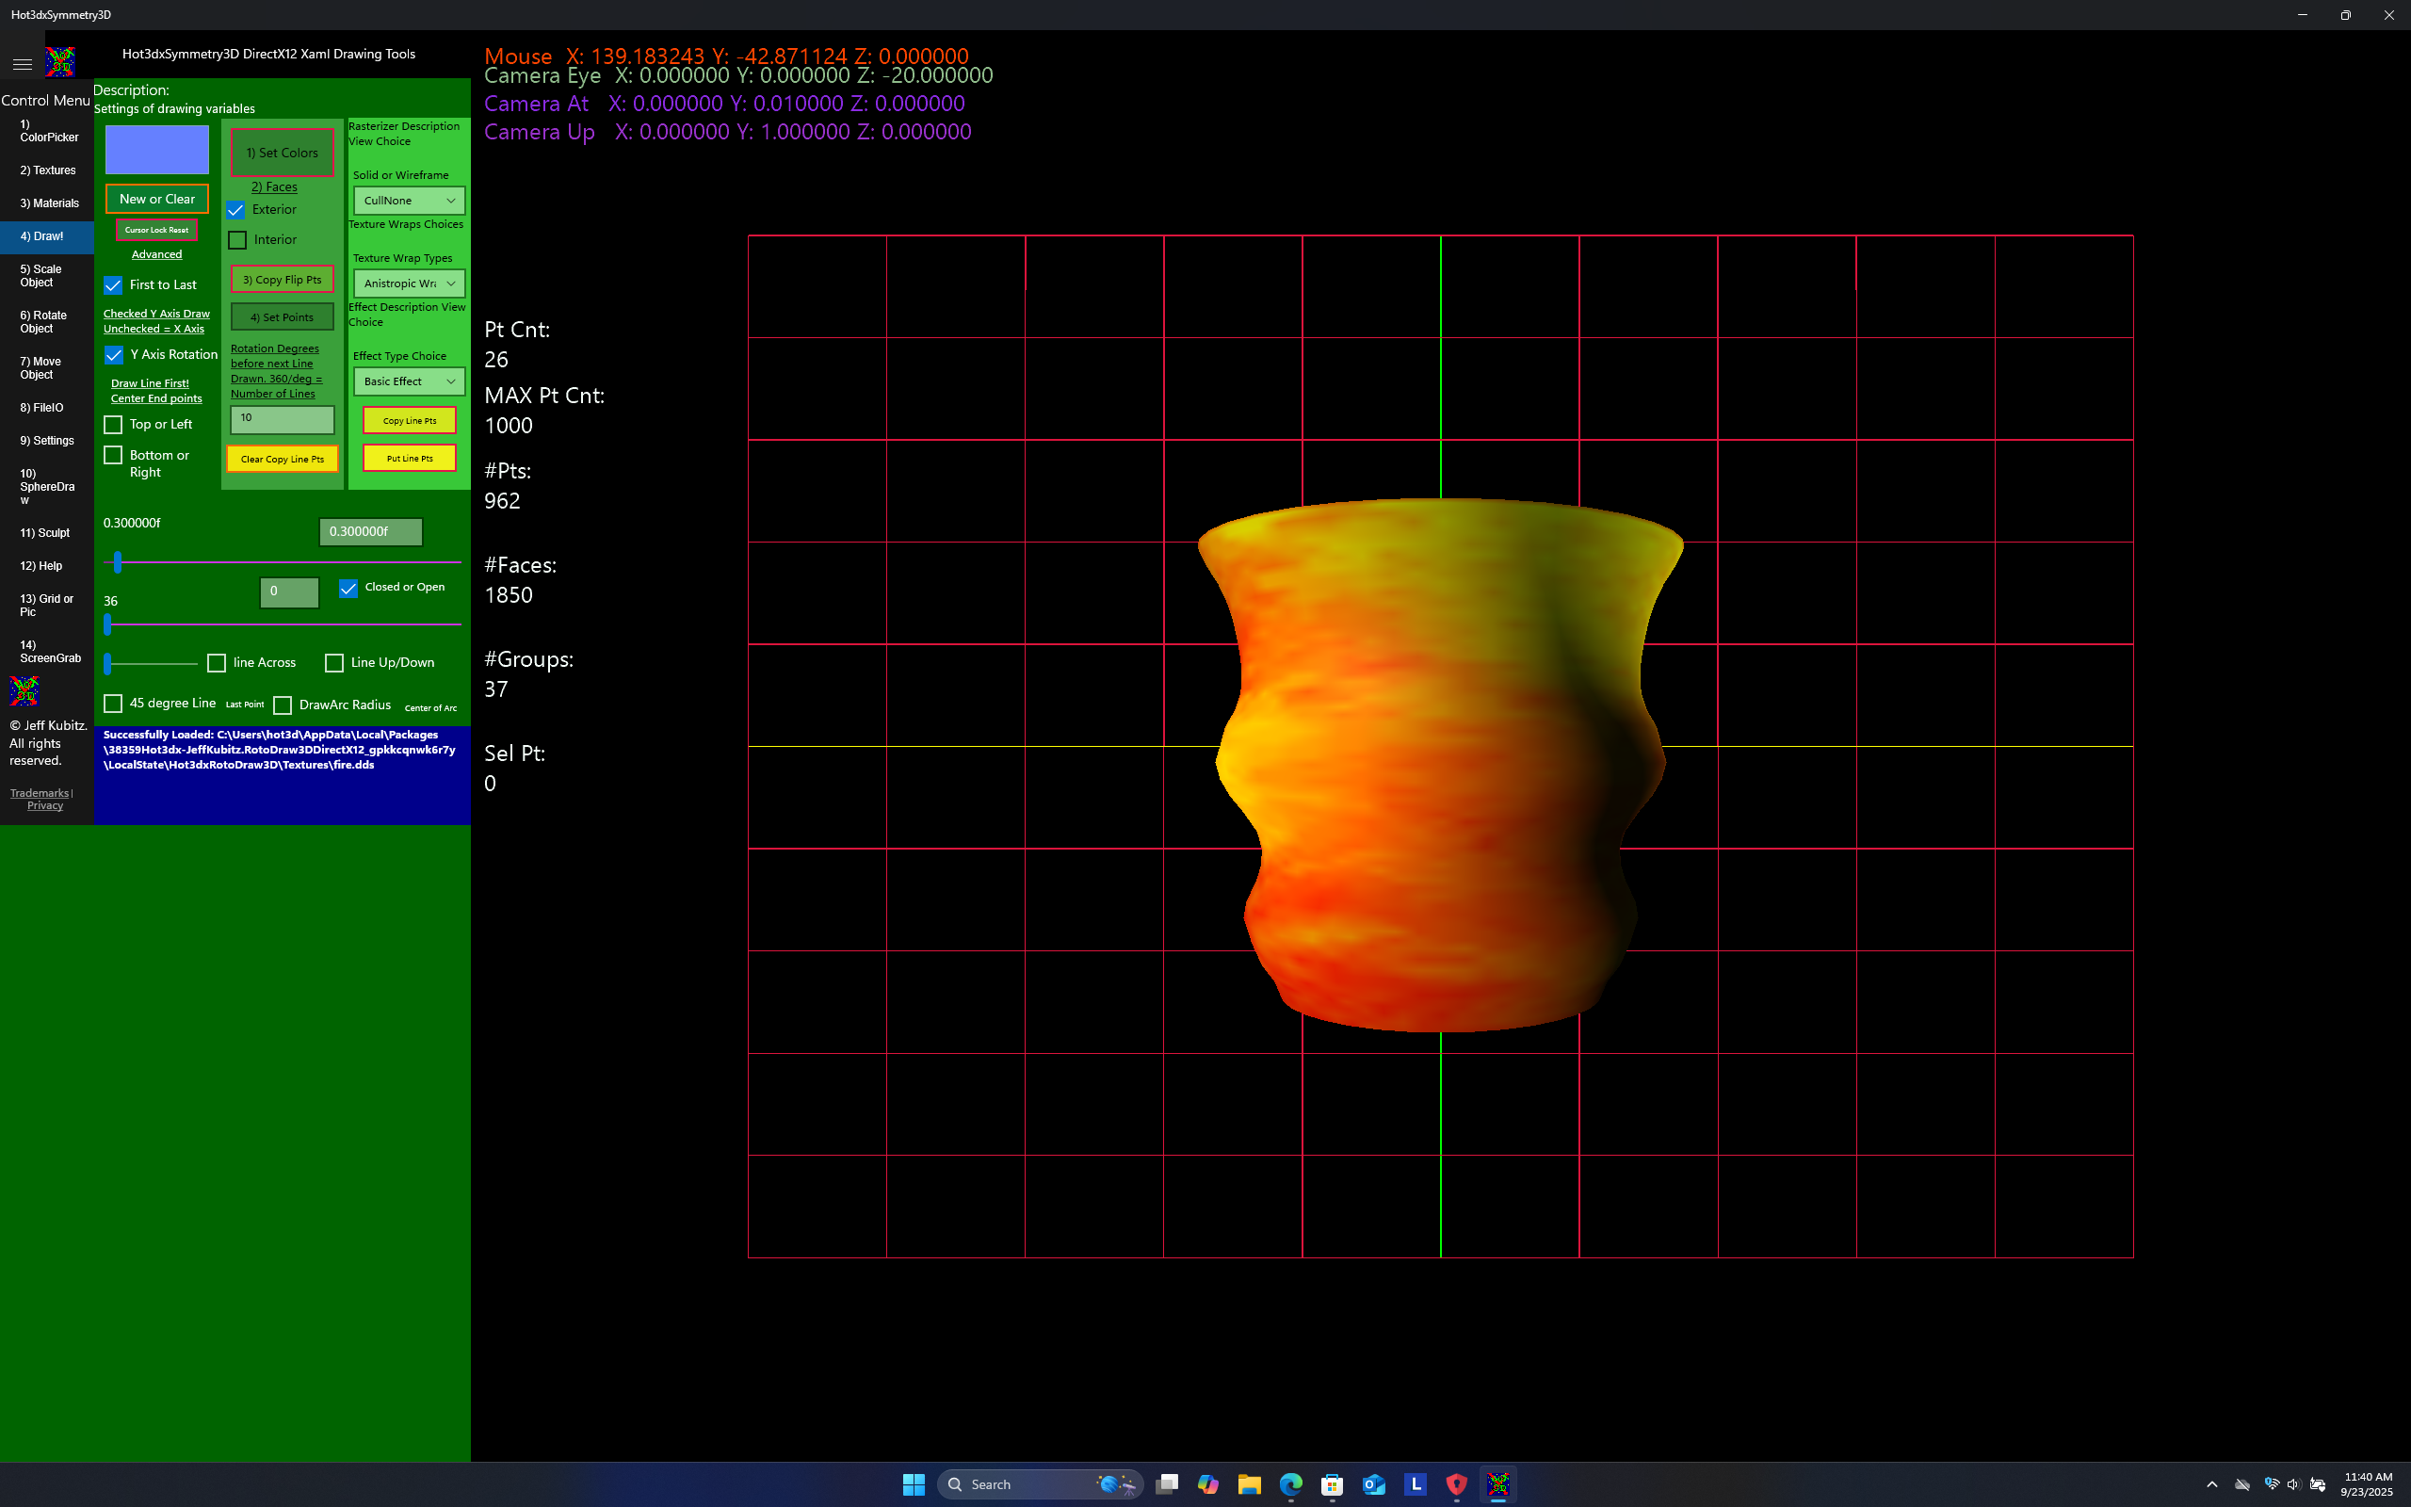
Task: Open the Effect Type Choice dropdown
Action: click(408, 381)
